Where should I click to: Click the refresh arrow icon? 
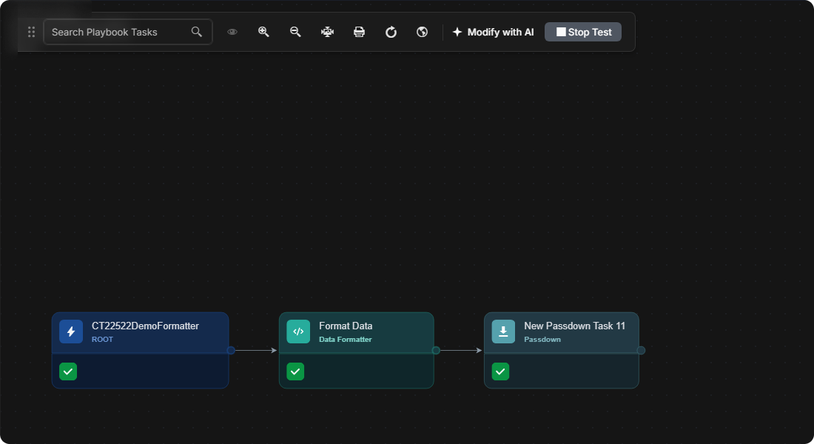point(391,33)
